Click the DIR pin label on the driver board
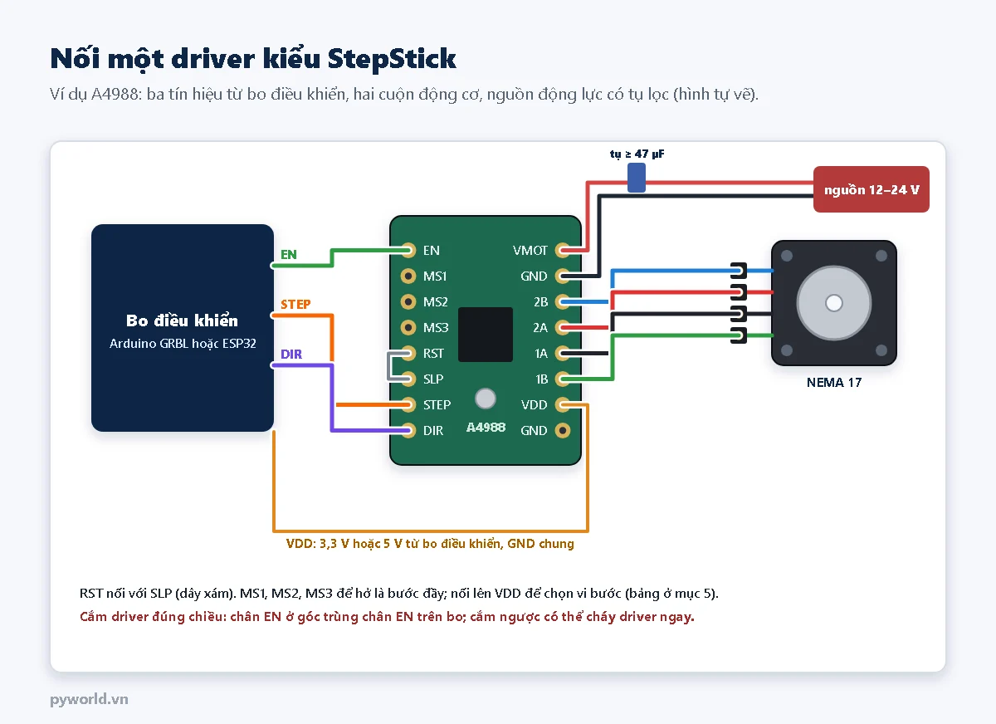This screenshot has height=724, width=996. 433,430
